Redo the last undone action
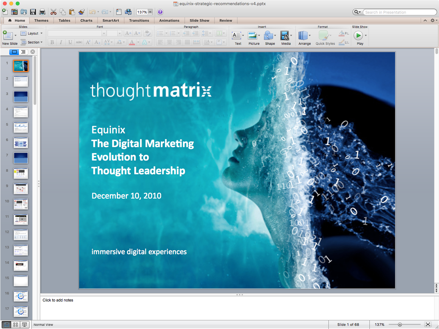The height and width of the screenshot is (329, 439). pyautogui.click(x=104, y=12)
